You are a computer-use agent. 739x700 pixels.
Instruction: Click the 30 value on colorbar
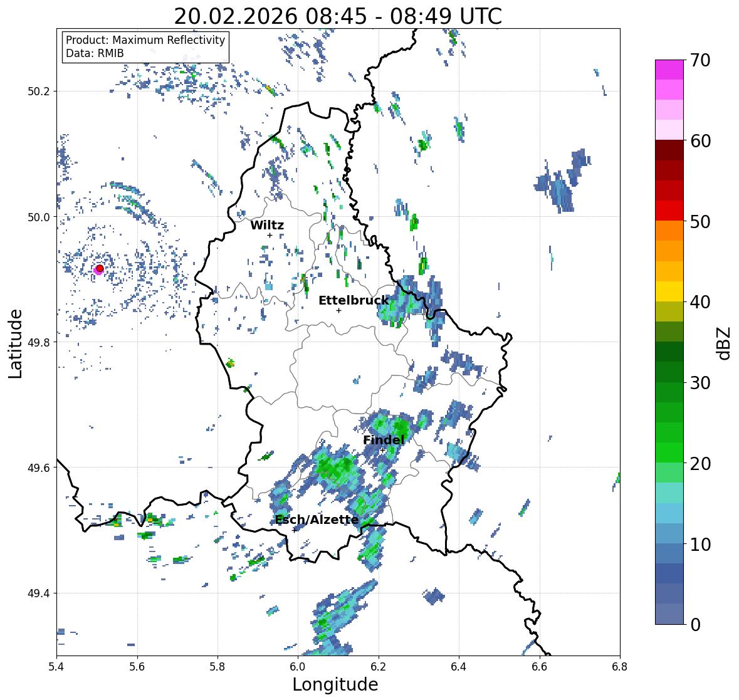700,383
